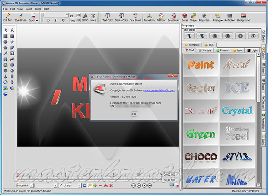Apply the CHOCO text style thumbnail
The height and width of the screenshot is (195, 268).
201,157
